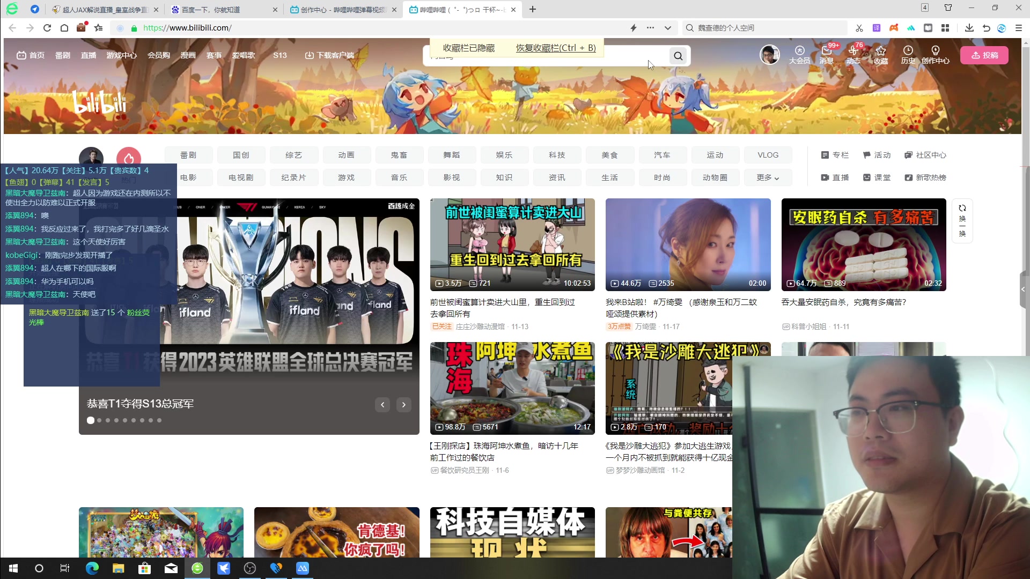Select the last carousel dot indicator
The height and width of the screenshot is (579, 1030).
[159, 420]
